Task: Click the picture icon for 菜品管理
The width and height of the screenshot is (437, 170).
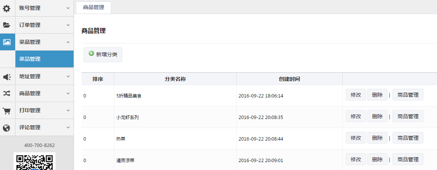Action: [7, 42]
